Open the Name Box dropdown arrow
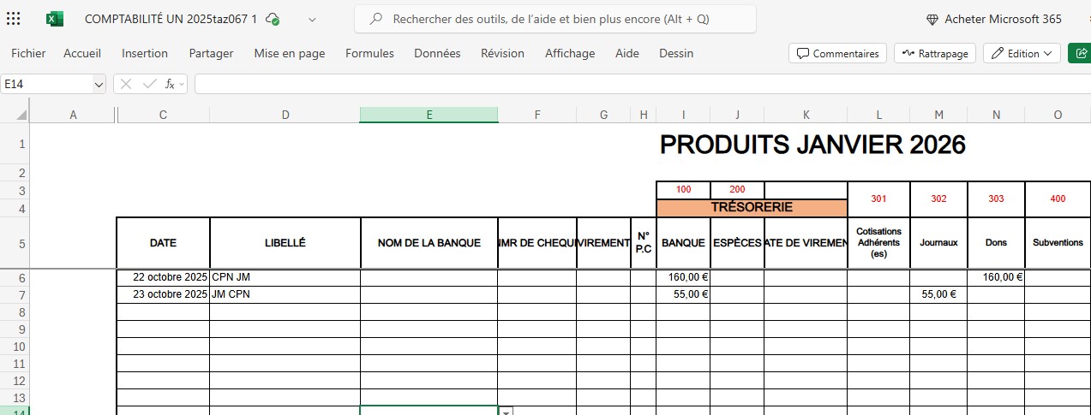This screenshot has width=1091, height=415. [98, 84]
